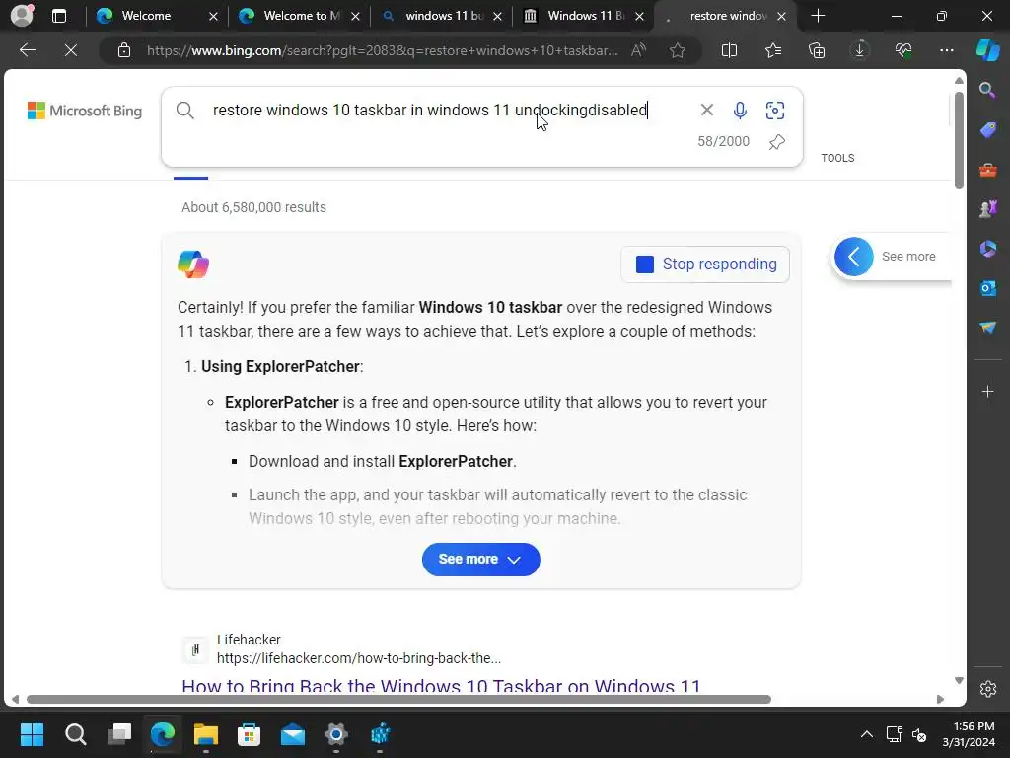1010x758 pixels.
Task: Open sidebar Games chess icon
Action: click(x=987, y=209)
